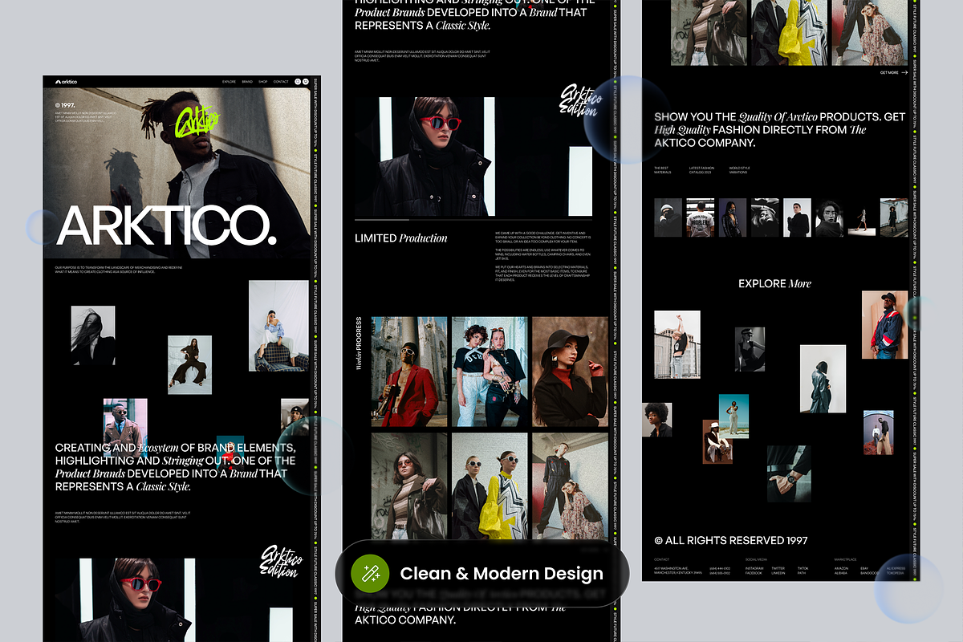Open the man in red and blue jacket photo
The width and height of the screenshot is (963, 642).
(x=884, y=324)
